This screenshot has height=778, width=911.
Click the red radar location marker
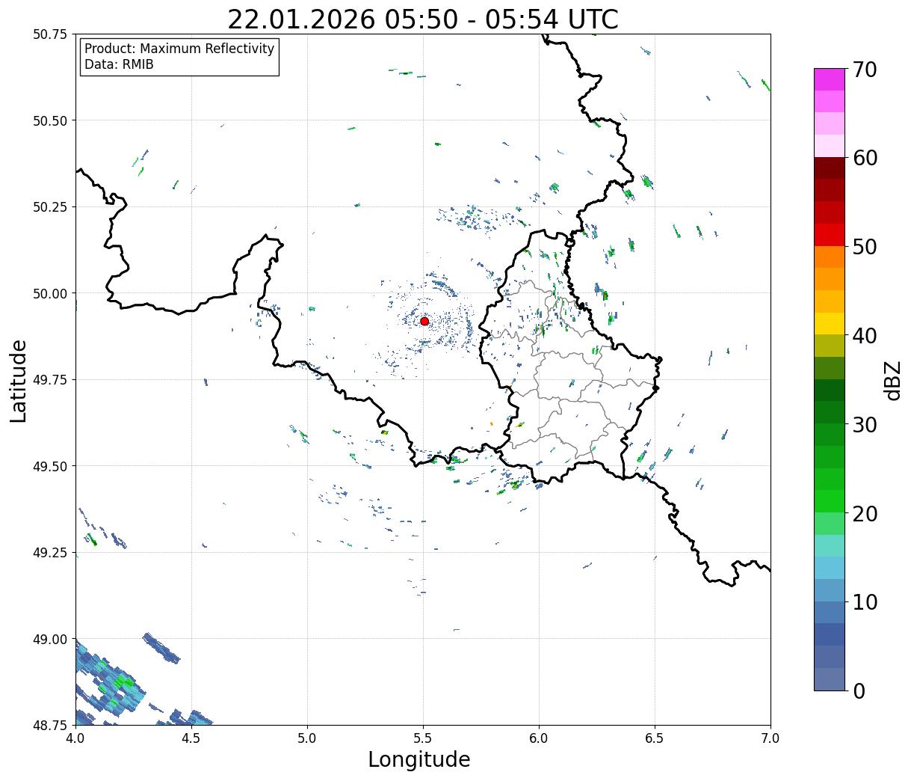pyautogui.click(x=424, y=321)
